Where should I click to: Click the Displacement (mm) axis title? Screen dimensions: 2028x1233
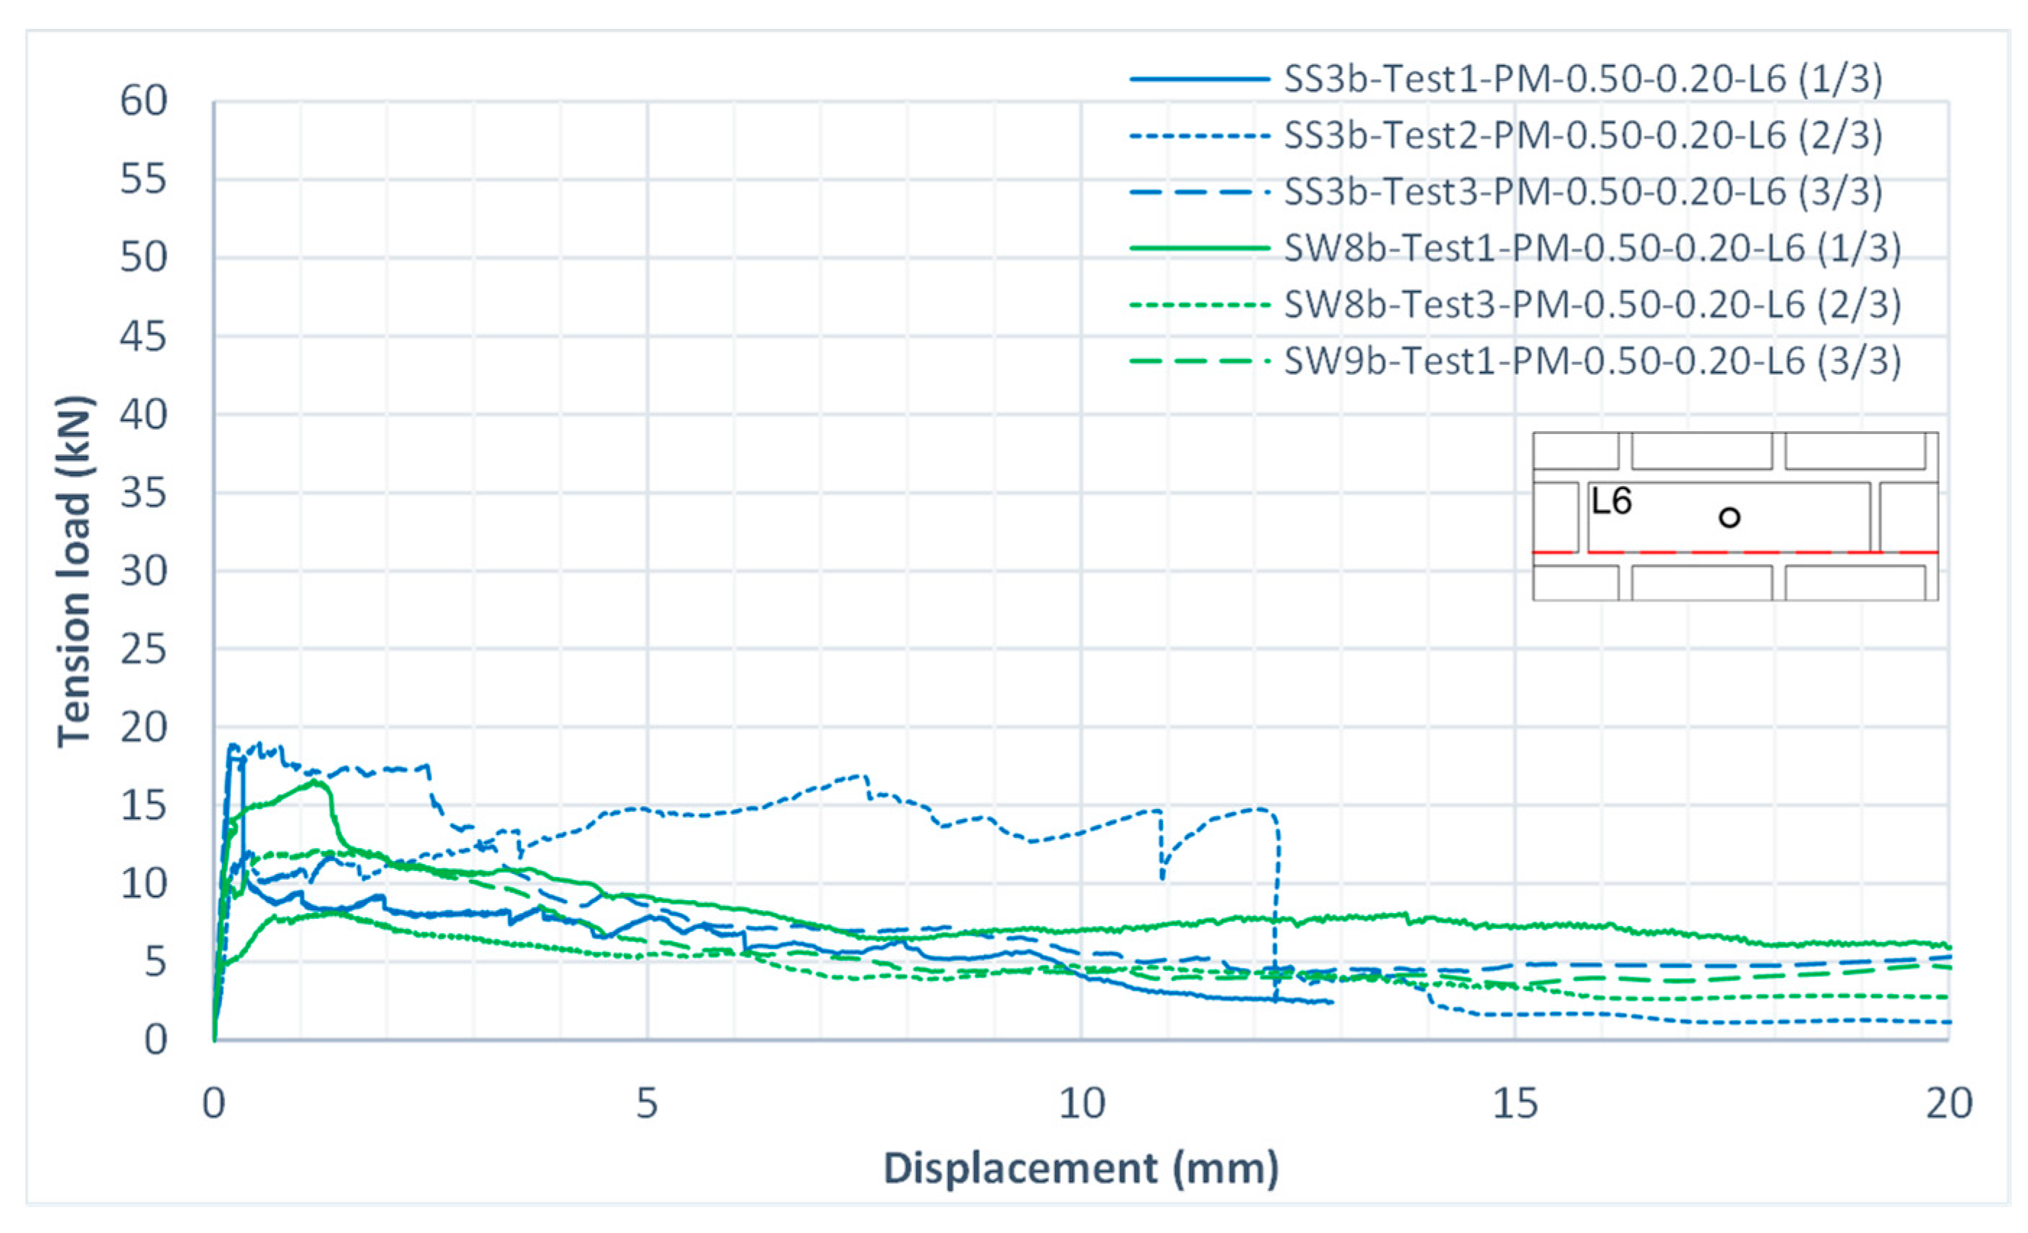tap(1080, 1168)
